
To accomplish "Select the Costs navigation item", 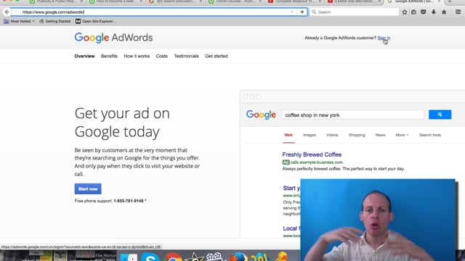I will tap(161, 57).
